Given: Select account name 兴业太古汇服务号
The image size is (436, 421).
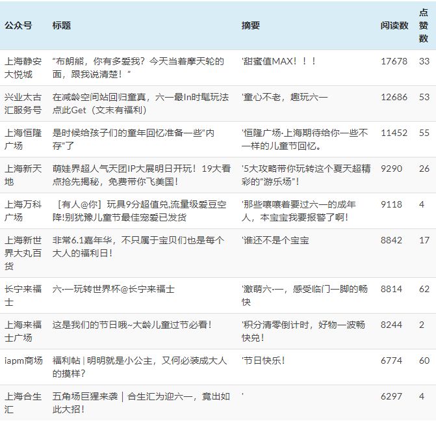Looking at the screenshot, I should click(23, 103).
